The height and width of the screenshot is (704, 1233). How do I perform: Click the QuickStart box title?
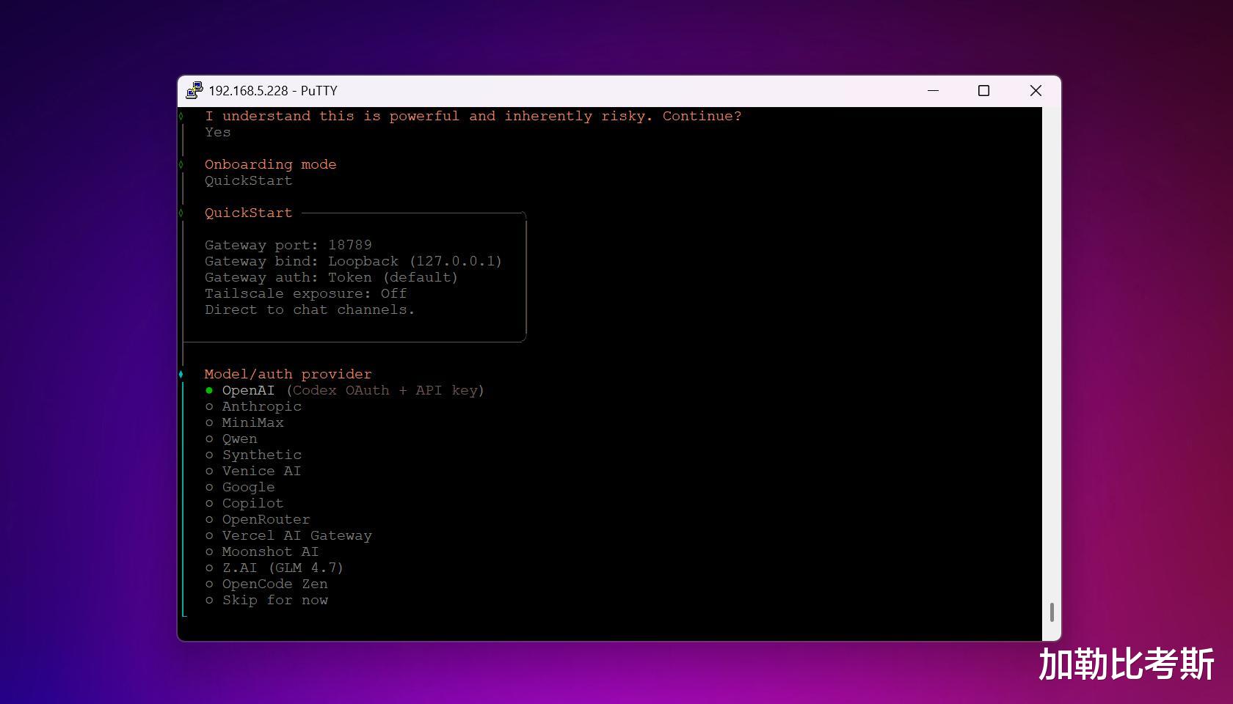(x=249, y=213)
